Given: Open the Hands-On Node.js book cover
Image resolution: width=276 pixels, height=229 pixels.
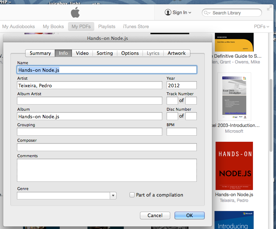Looking at the screenshot, I should pos(234,166).
